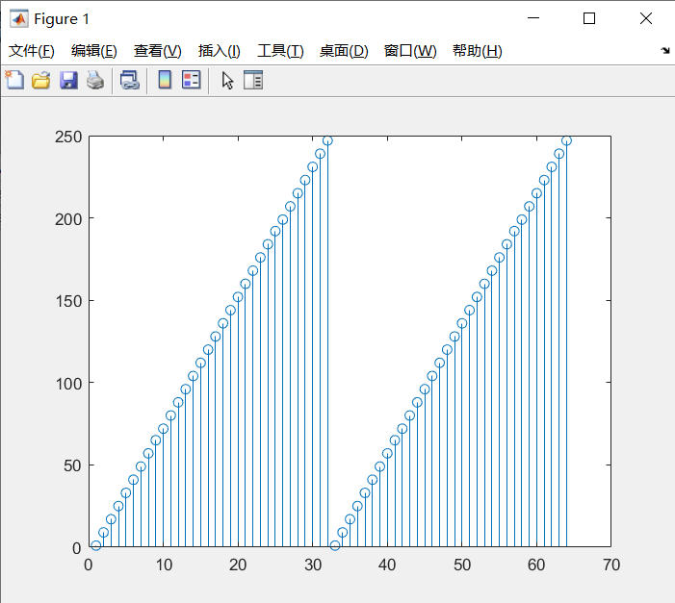675x603 pixels.
Task: Save the figure with floppy disk icon
Action: click(x=68, y=81)
